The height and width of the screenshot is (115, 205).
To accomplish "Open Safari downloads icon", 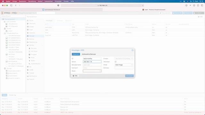I will pyautogui.click(x=186, y=5).
